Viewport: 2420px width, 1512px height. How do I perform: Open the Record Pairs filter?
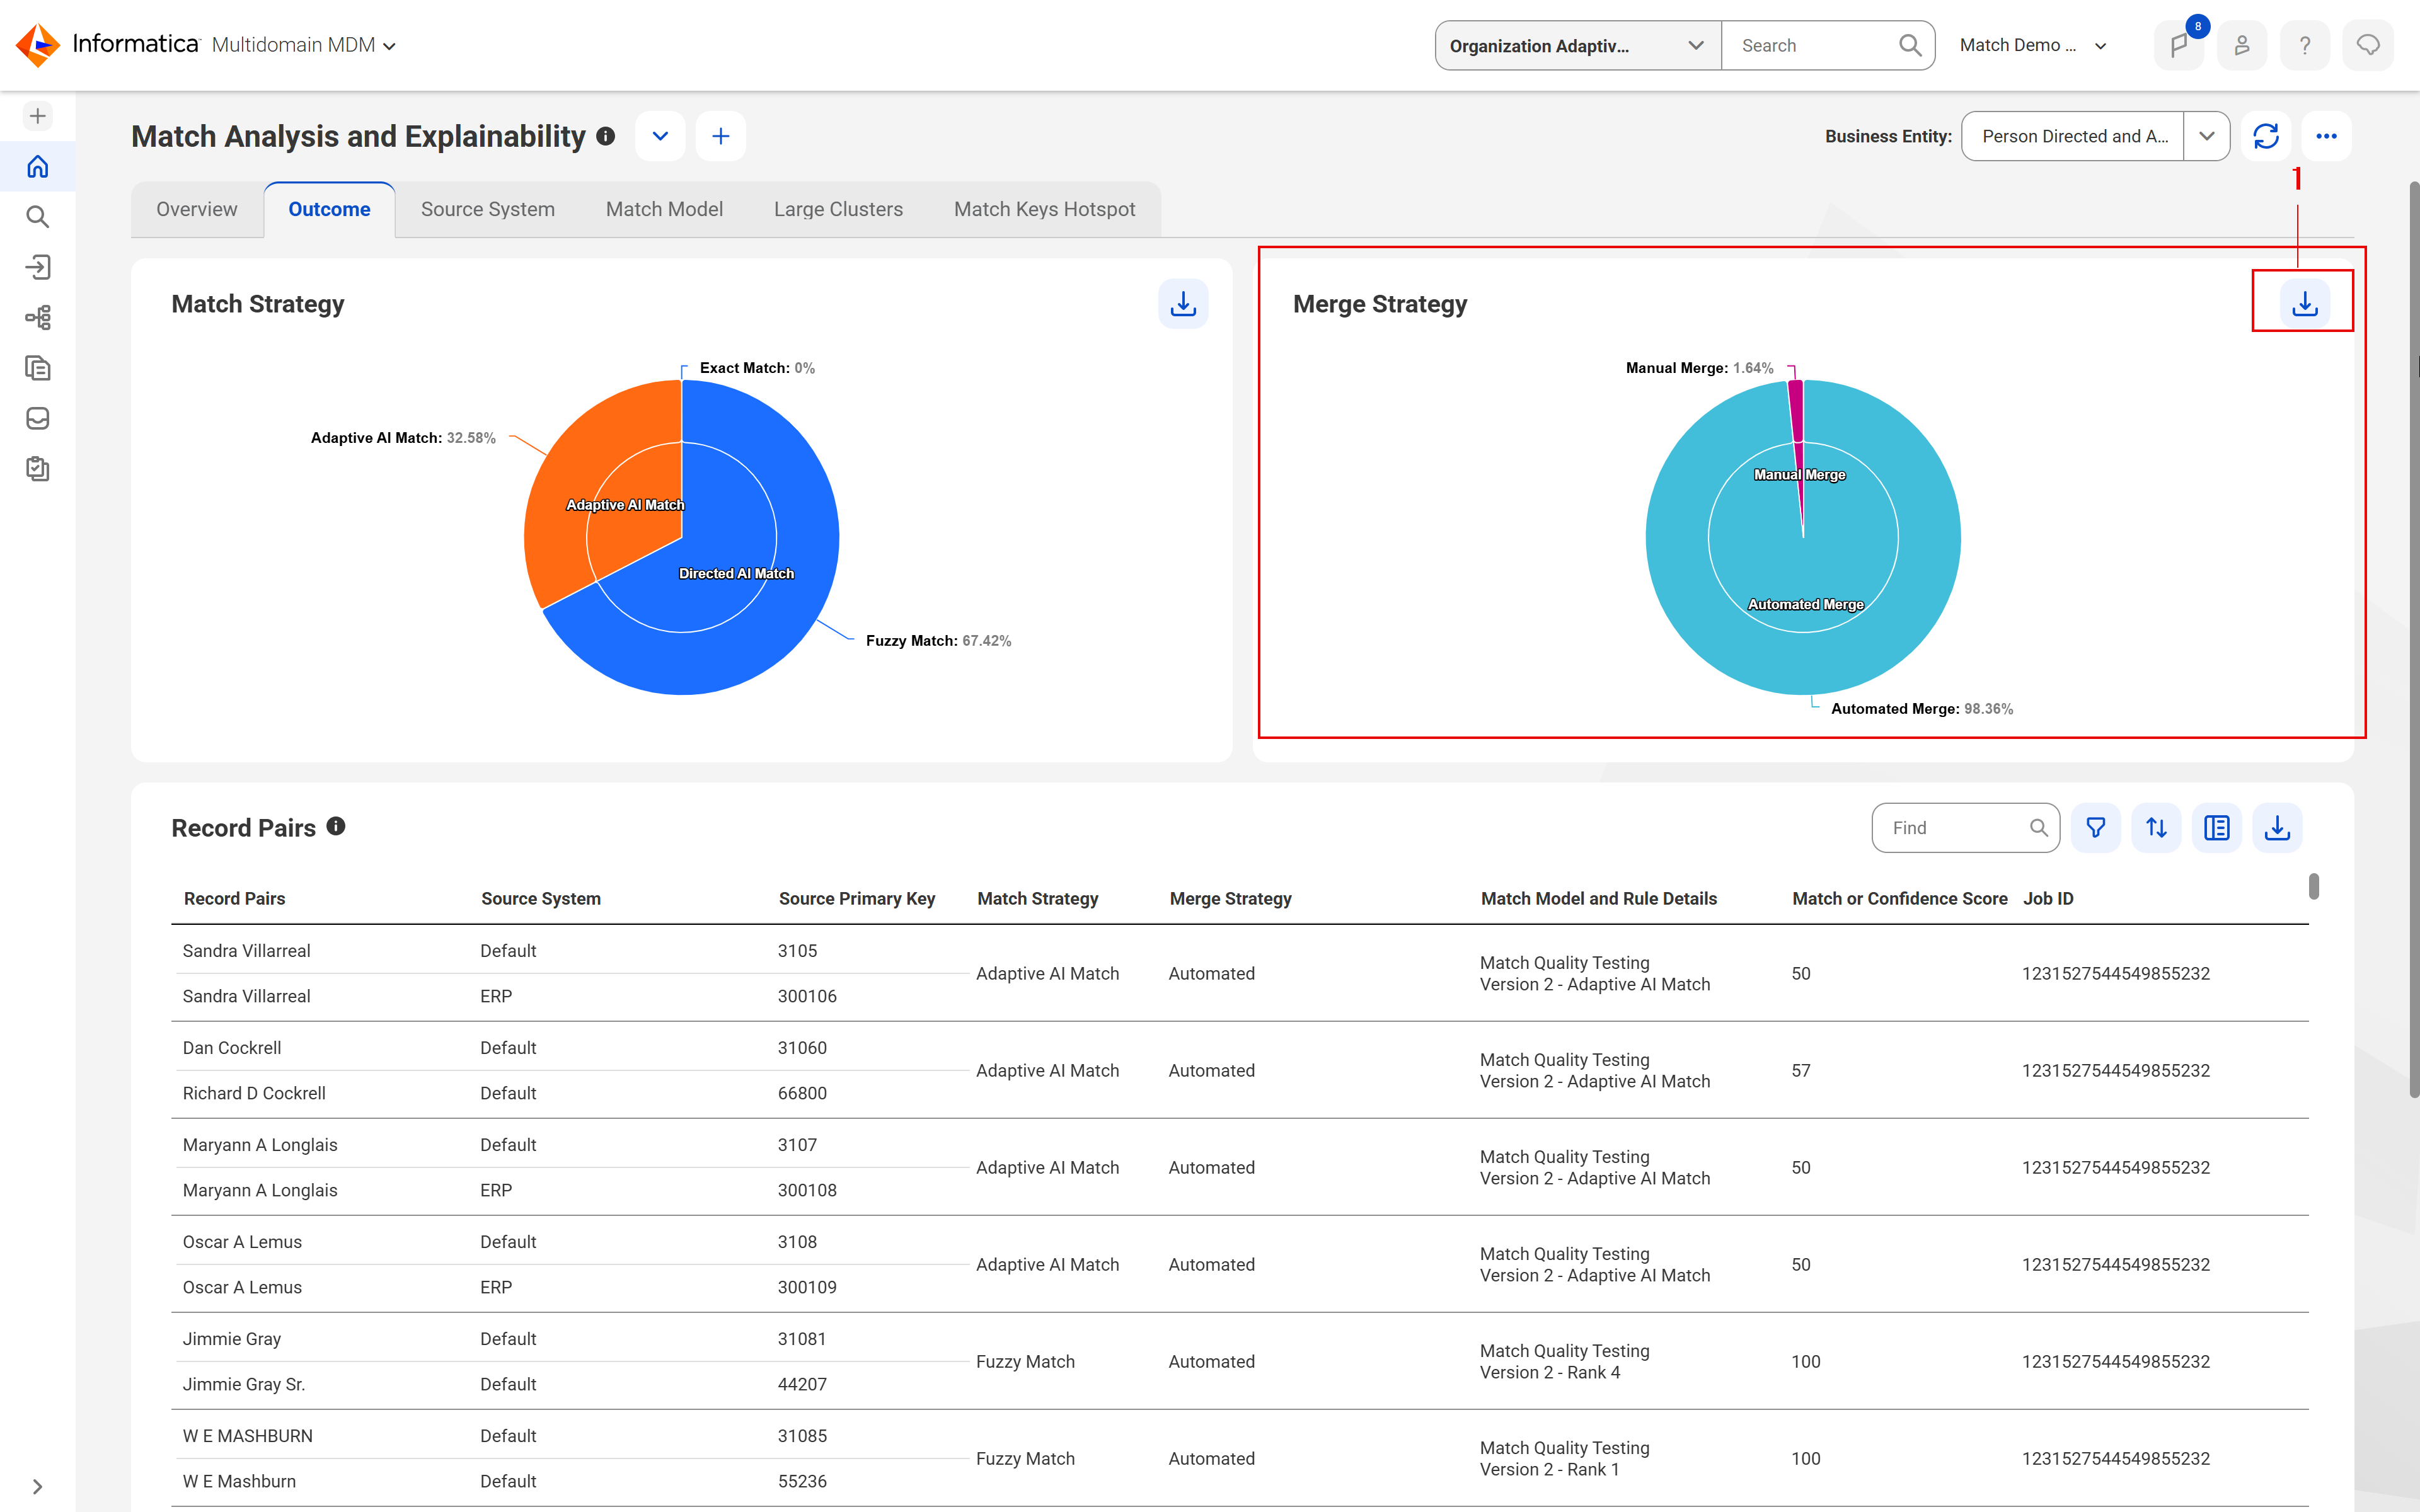2096,828
